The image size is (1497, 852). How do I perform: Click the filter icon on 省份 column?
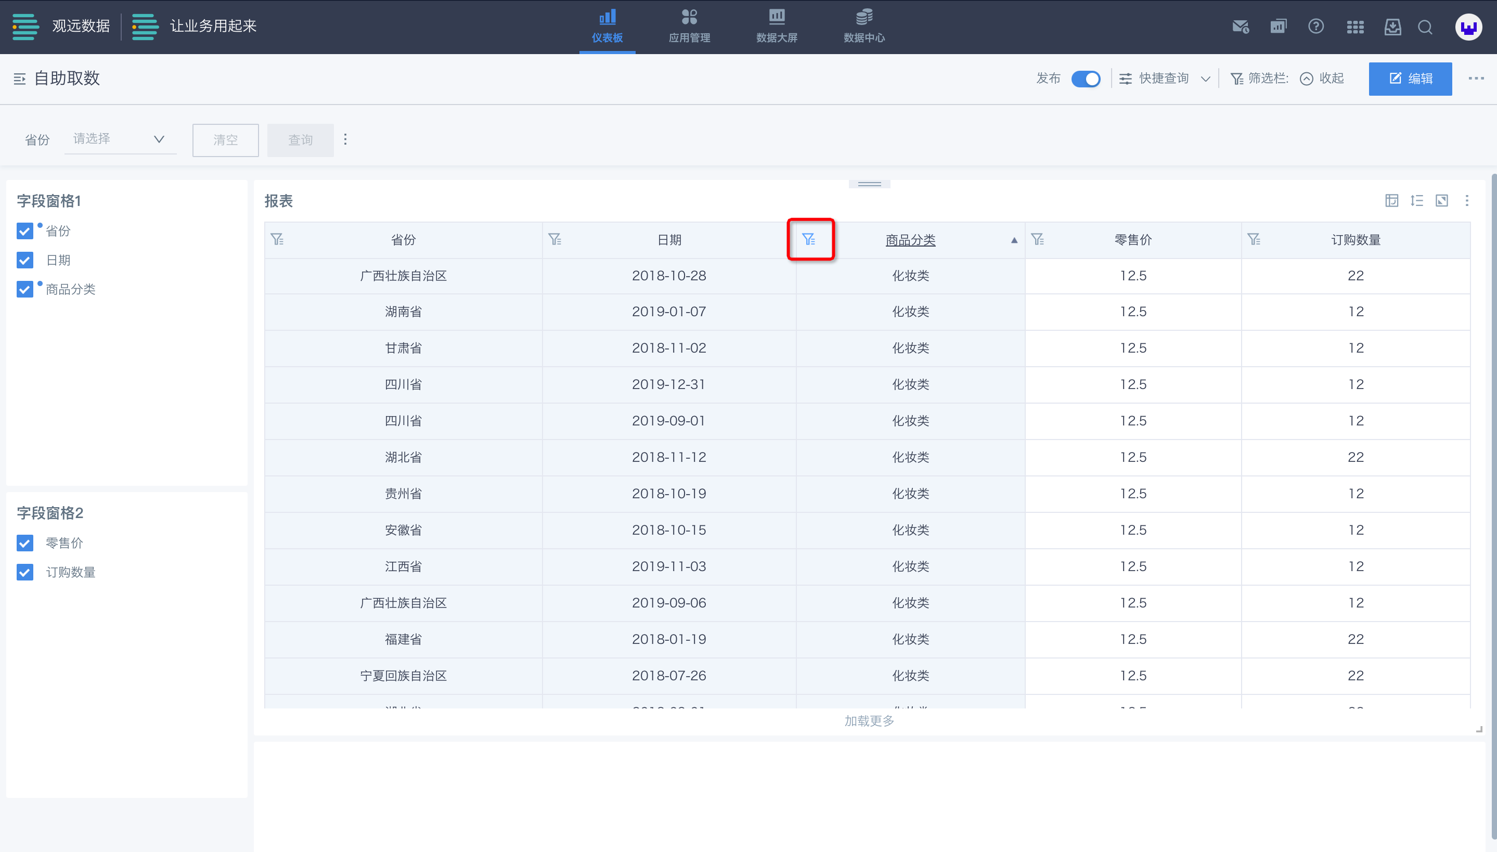pos(277,239)
